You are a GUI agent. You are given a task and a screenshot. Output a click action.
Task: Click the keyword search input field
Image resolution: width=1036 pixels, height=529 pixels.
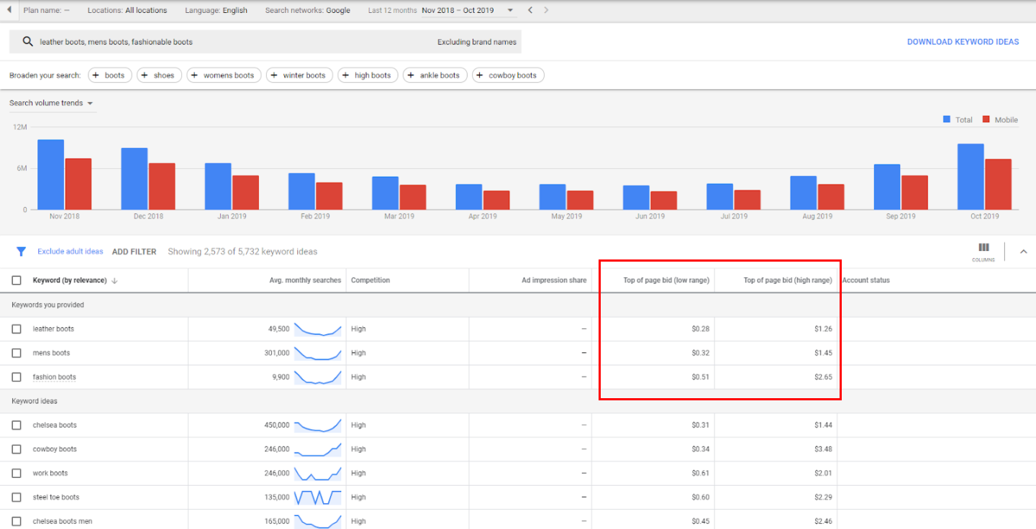pos(230,42)
